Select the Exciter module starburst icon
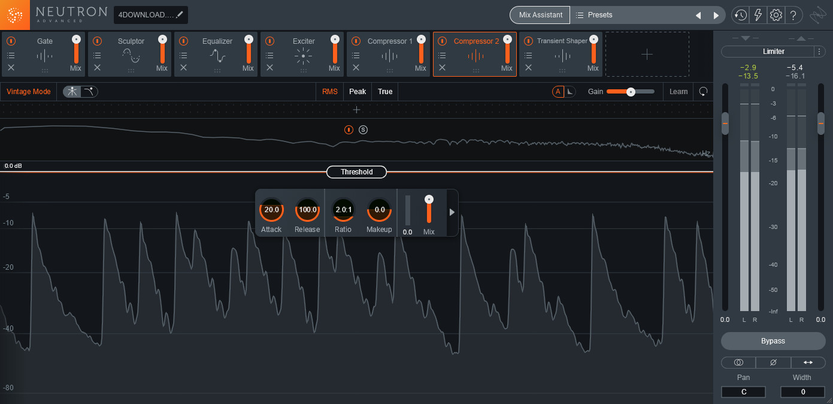833x404 pixels. (x=304, y=56)
